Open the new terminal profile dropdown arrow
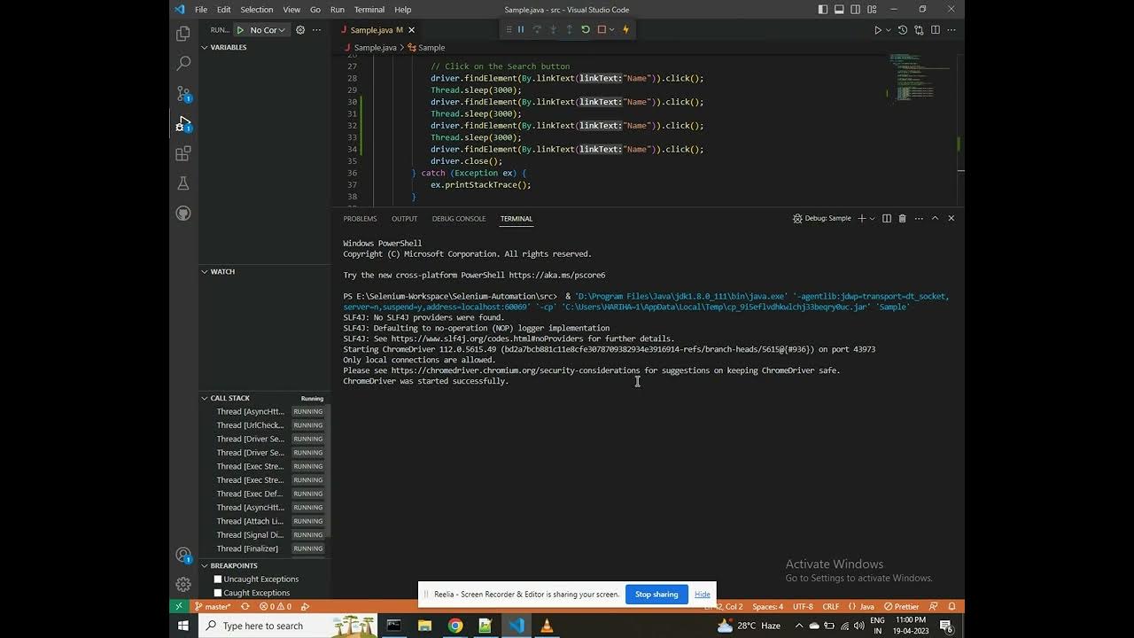Image resolution: width=1134 pixels, height=638 pixels. pos(872,218)
